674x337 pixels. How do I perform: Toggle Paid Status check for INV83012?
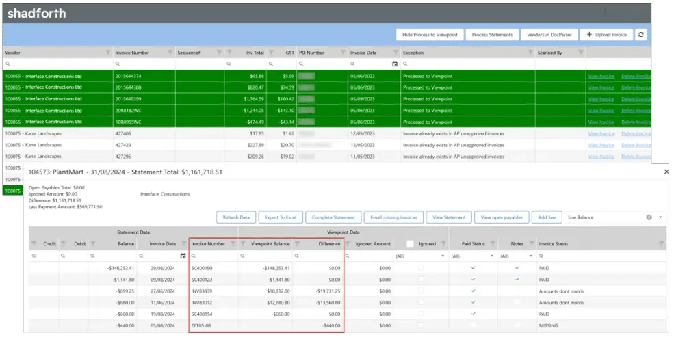click(x=474, y=302)
